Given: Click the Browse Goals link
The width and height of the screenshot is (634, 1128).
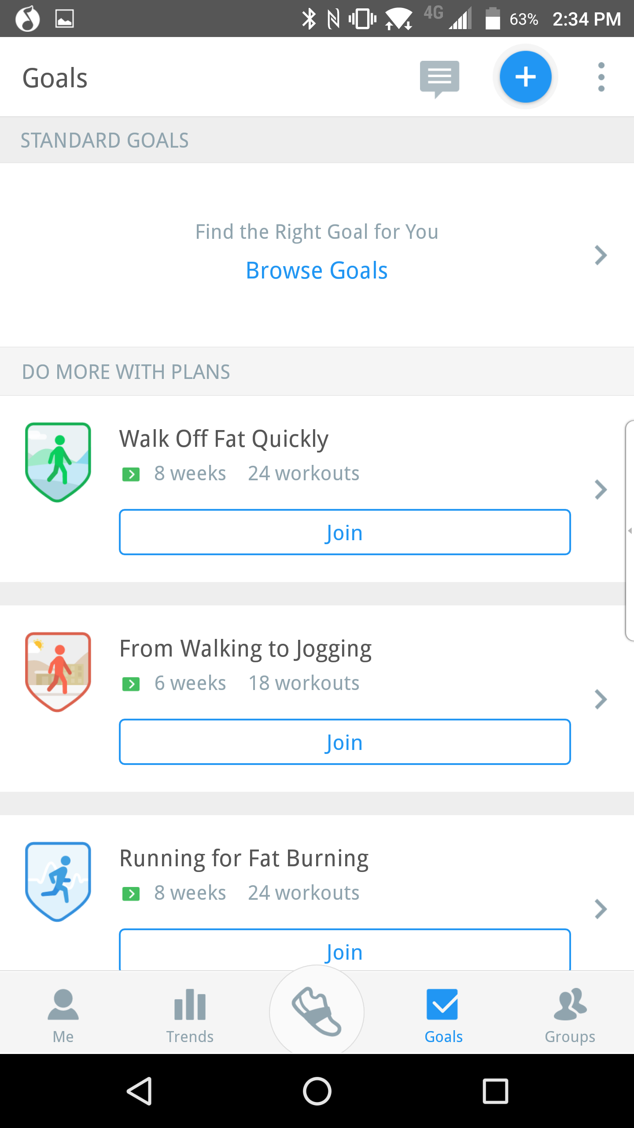Looking at the screenshot, I should coord(317,270).
